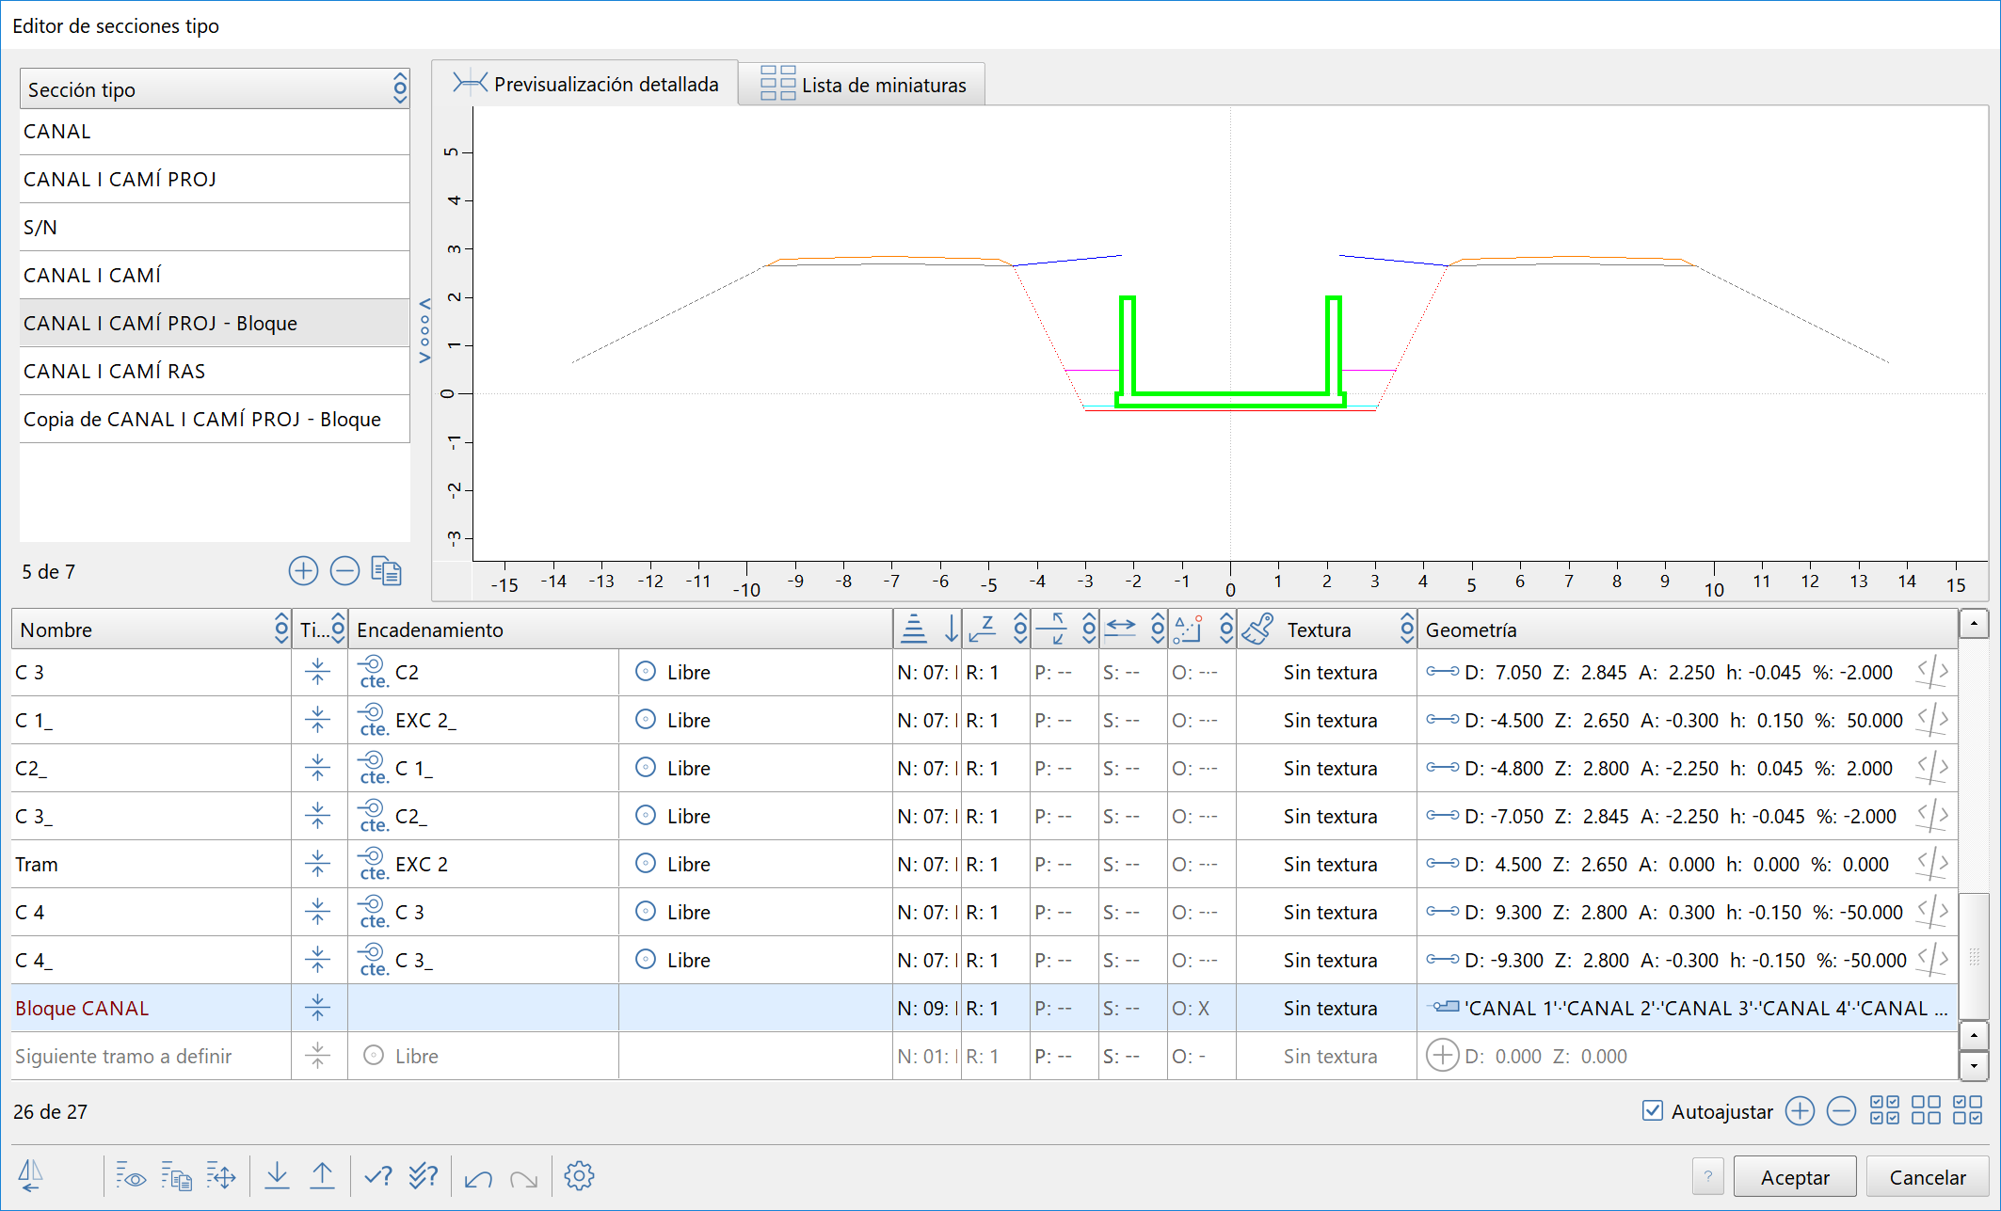Open the Nombre column sort dropdown

pyautogui.click(x=281, y=629)
